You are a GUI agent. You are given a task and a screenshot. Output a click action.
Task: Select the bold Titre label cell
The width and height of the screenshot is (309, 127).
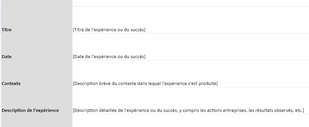37,20
